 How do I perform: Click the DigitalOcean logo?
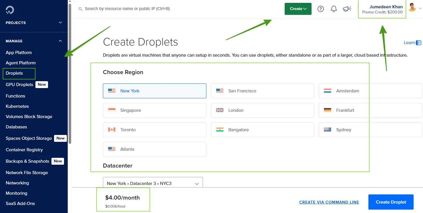pyautogui.click(x=10, y=9)
